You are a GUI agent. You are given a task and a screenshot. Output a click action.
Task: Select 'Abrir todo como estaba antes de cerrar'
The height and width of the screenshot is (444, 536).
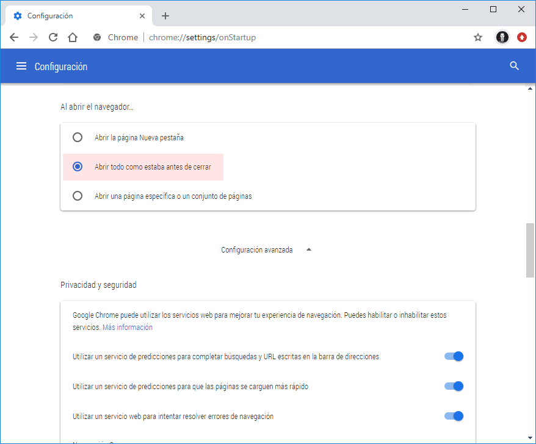[78, 167]
